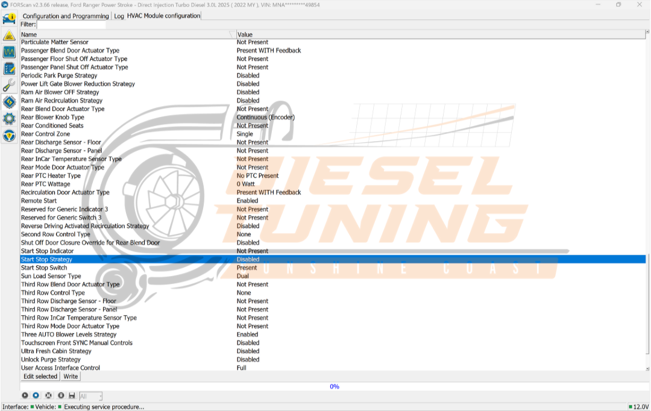
Task: Select the Rear PTC Wattage row
Action: click(333, 184)
